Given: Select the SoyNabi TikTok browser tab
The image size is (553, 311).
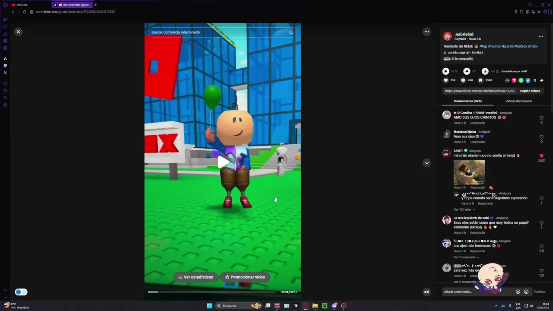Looking at the screenshot, I should [x=72, y=5].
